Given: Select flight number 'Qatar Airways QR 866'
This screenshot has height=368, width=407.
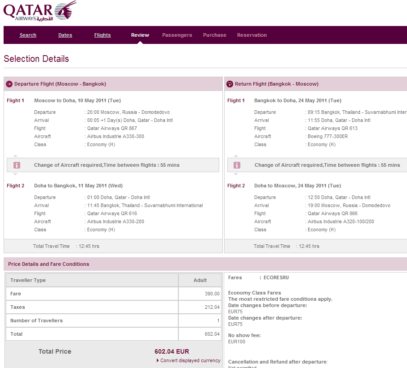Looking at the screenshot, I should 332,213.
